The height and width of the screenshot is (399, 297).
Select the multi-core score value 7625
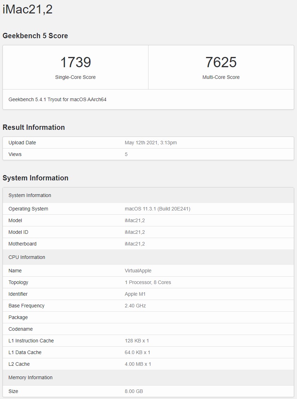[221, 62]
